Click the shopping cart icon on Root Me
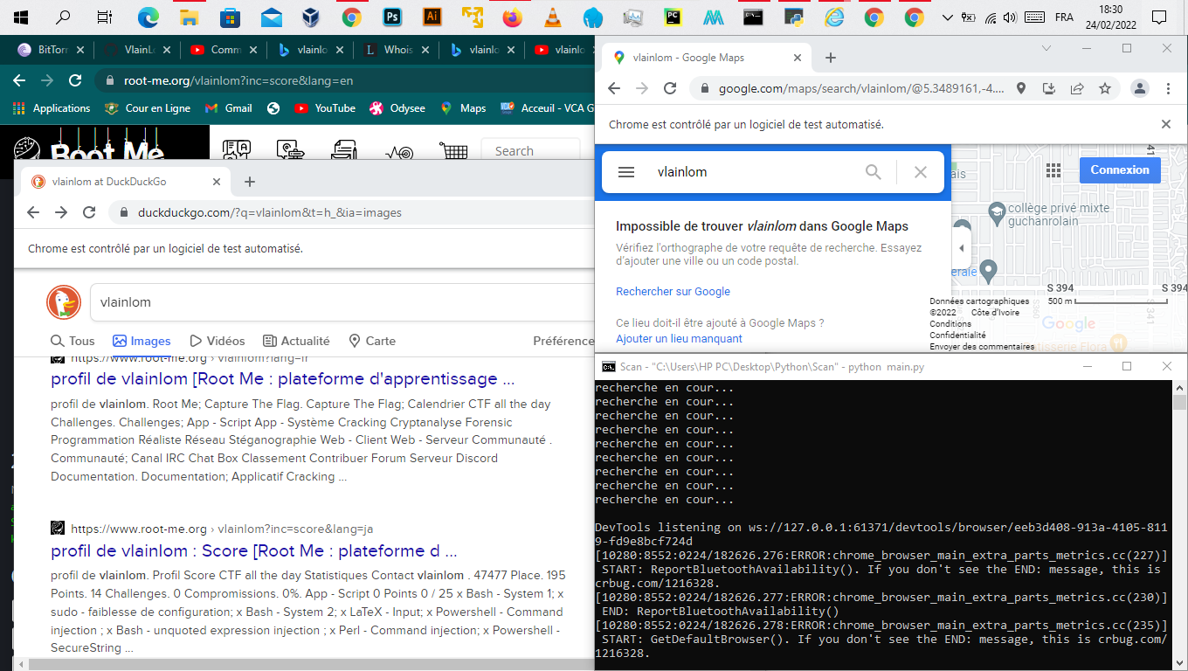Screen dimensions: 1188x671 (x=453, y=150)
